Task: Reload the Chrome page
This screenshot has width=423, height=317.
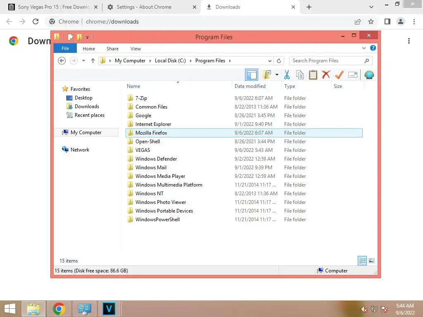Action: click(x=36, y=21)
